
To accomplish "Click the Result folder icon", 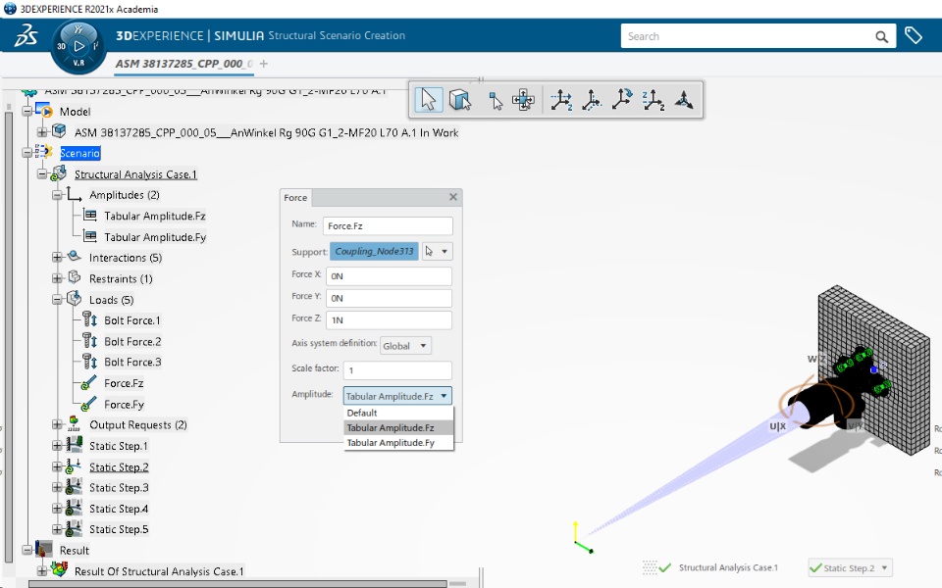I will click(x=44, y=549).
